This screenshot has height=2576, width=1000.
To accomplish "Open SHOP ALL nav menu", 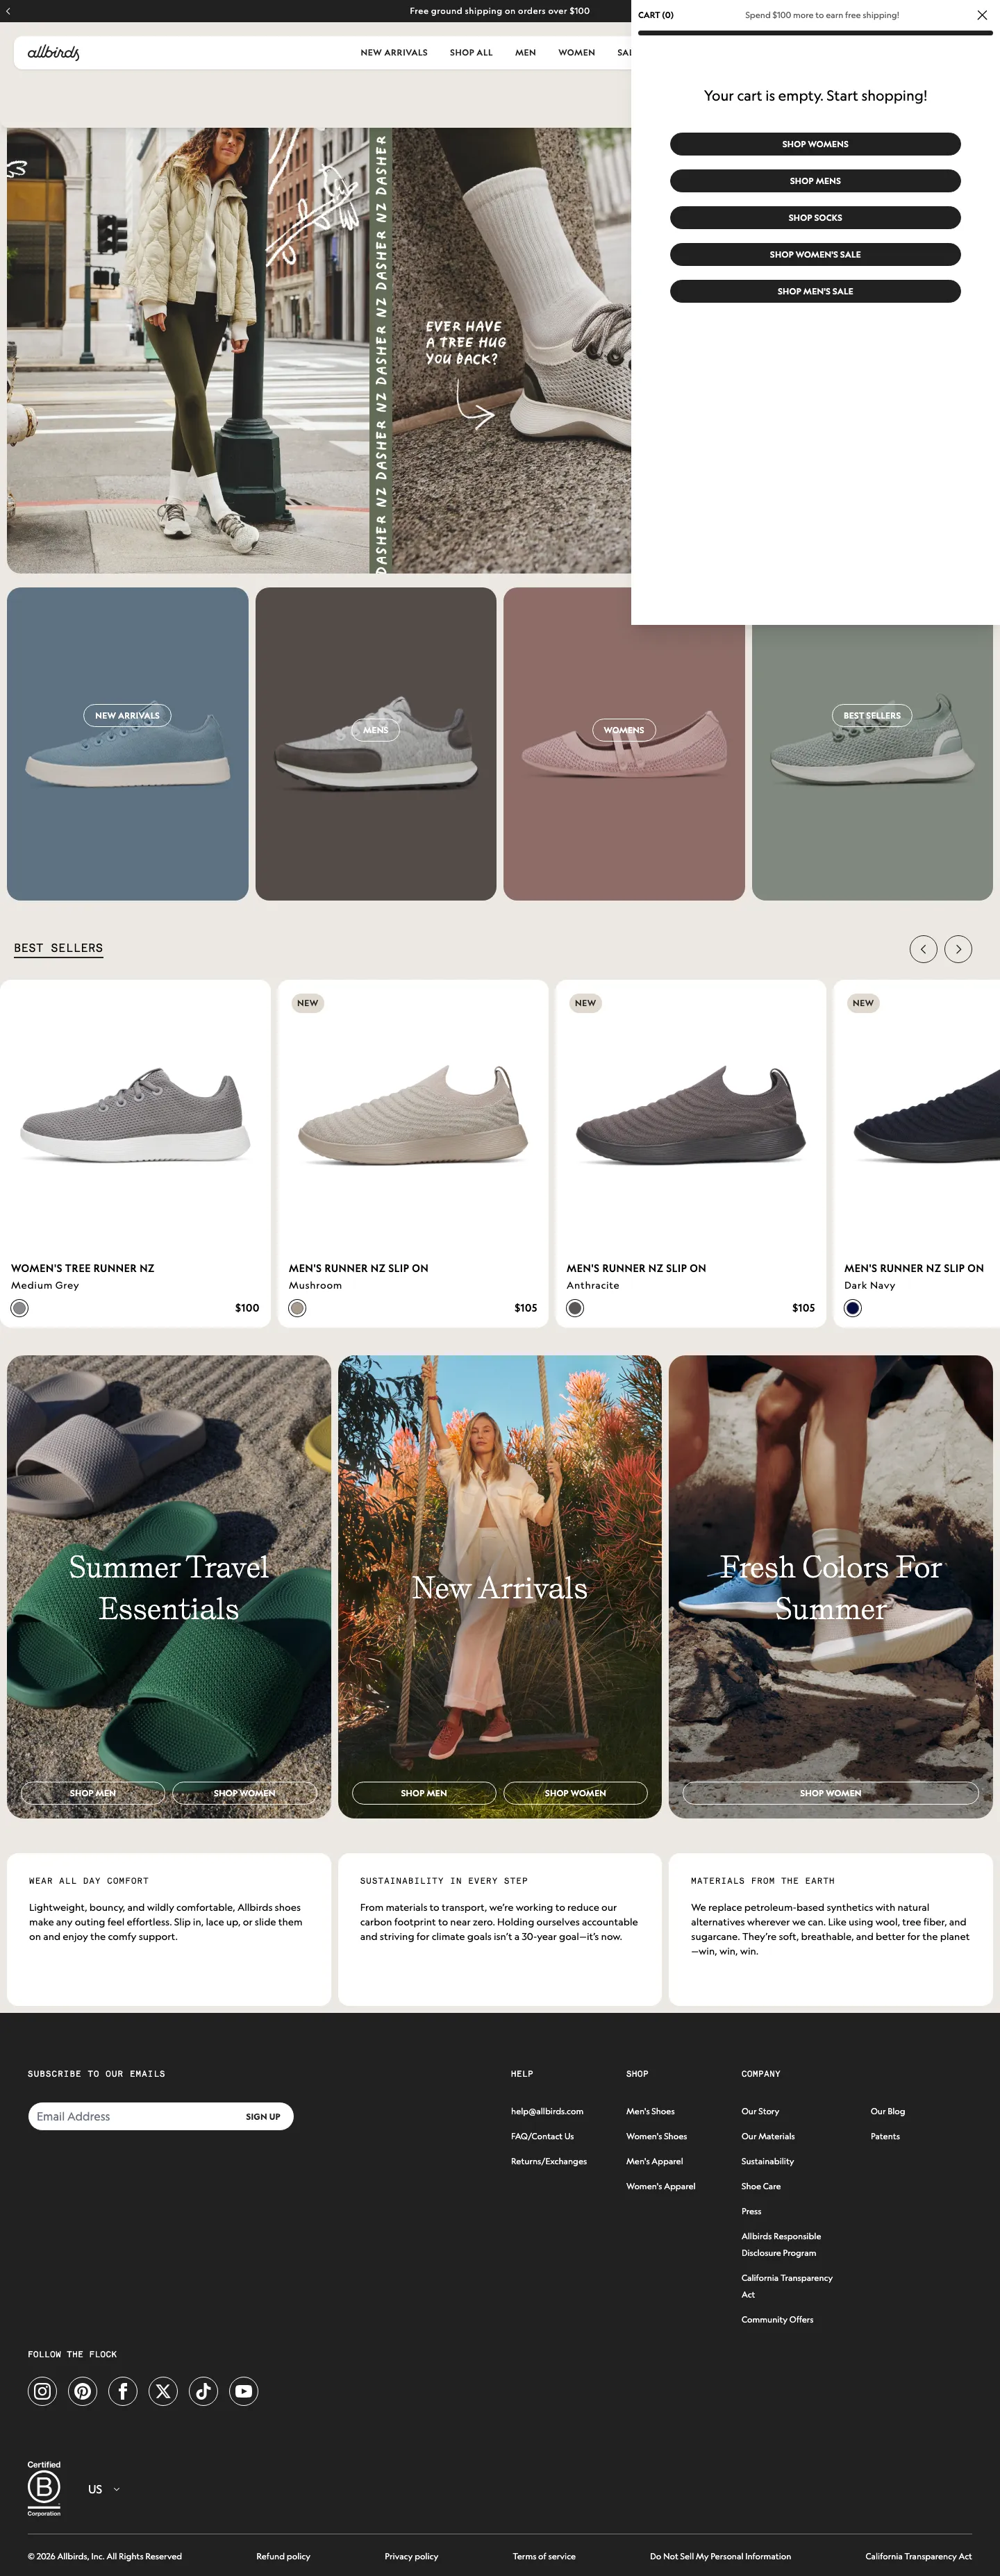I will [471, 53].
